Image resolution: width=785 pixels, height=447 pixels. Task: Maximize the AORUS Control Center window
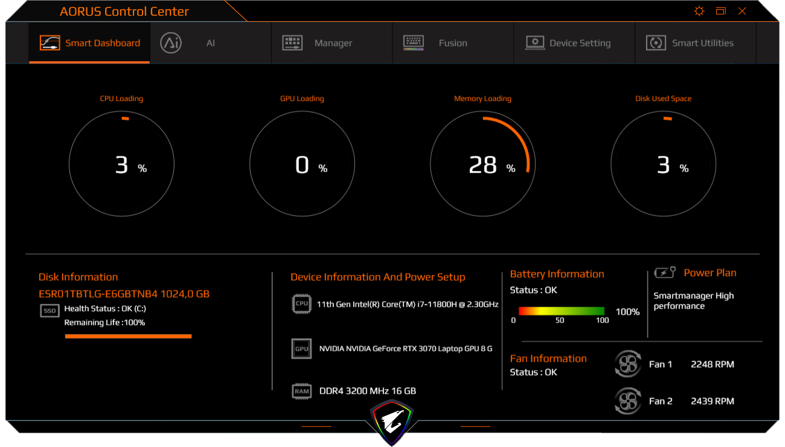click(x=720, y=11)
